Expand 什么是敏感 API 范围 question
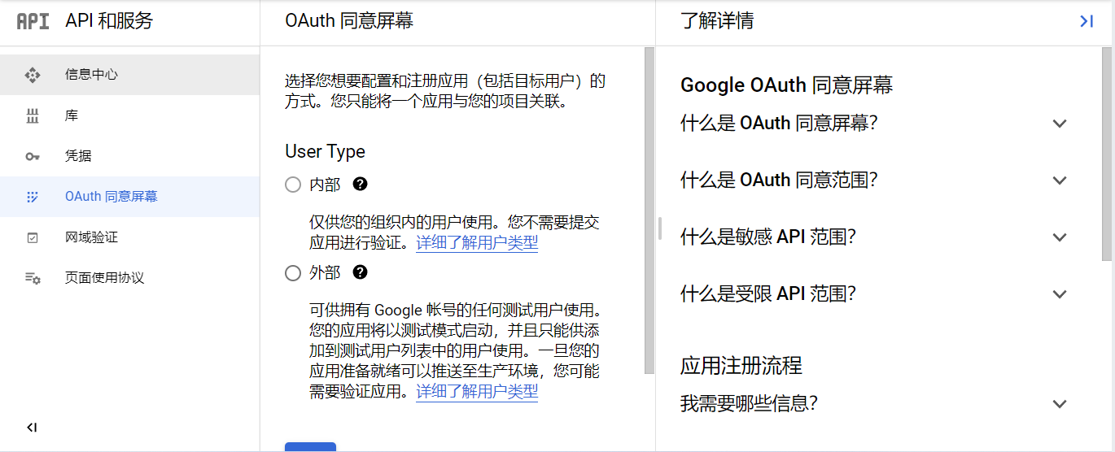The image size is (1115, 452). tap(1059, 237)
